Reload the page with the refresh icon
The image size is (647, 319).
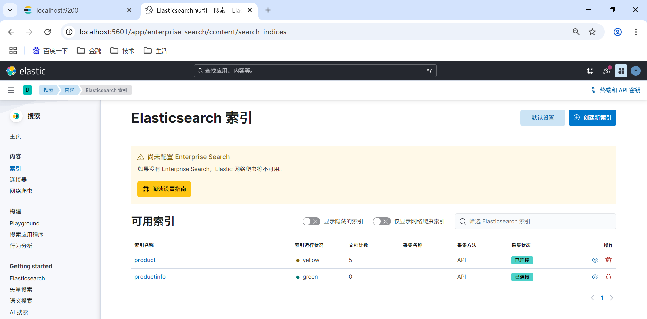(48, 32)
